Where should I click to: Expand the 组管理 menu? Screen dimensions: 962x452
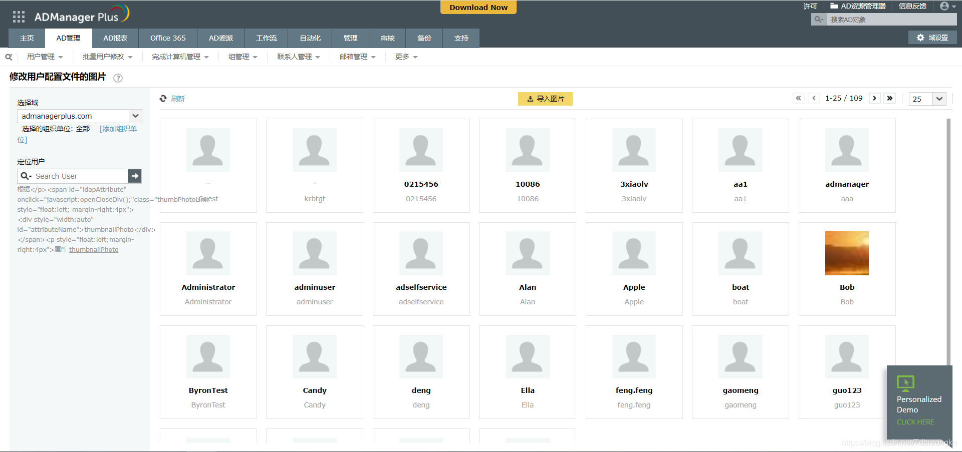coord(243,57)
